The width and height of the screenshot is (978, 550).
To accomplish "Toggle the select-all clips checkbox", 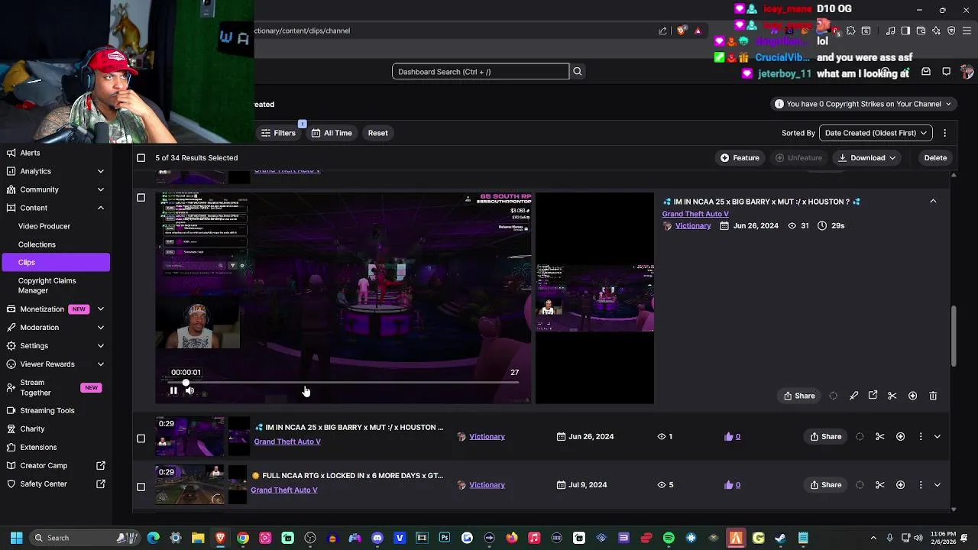I will [141, 157].
